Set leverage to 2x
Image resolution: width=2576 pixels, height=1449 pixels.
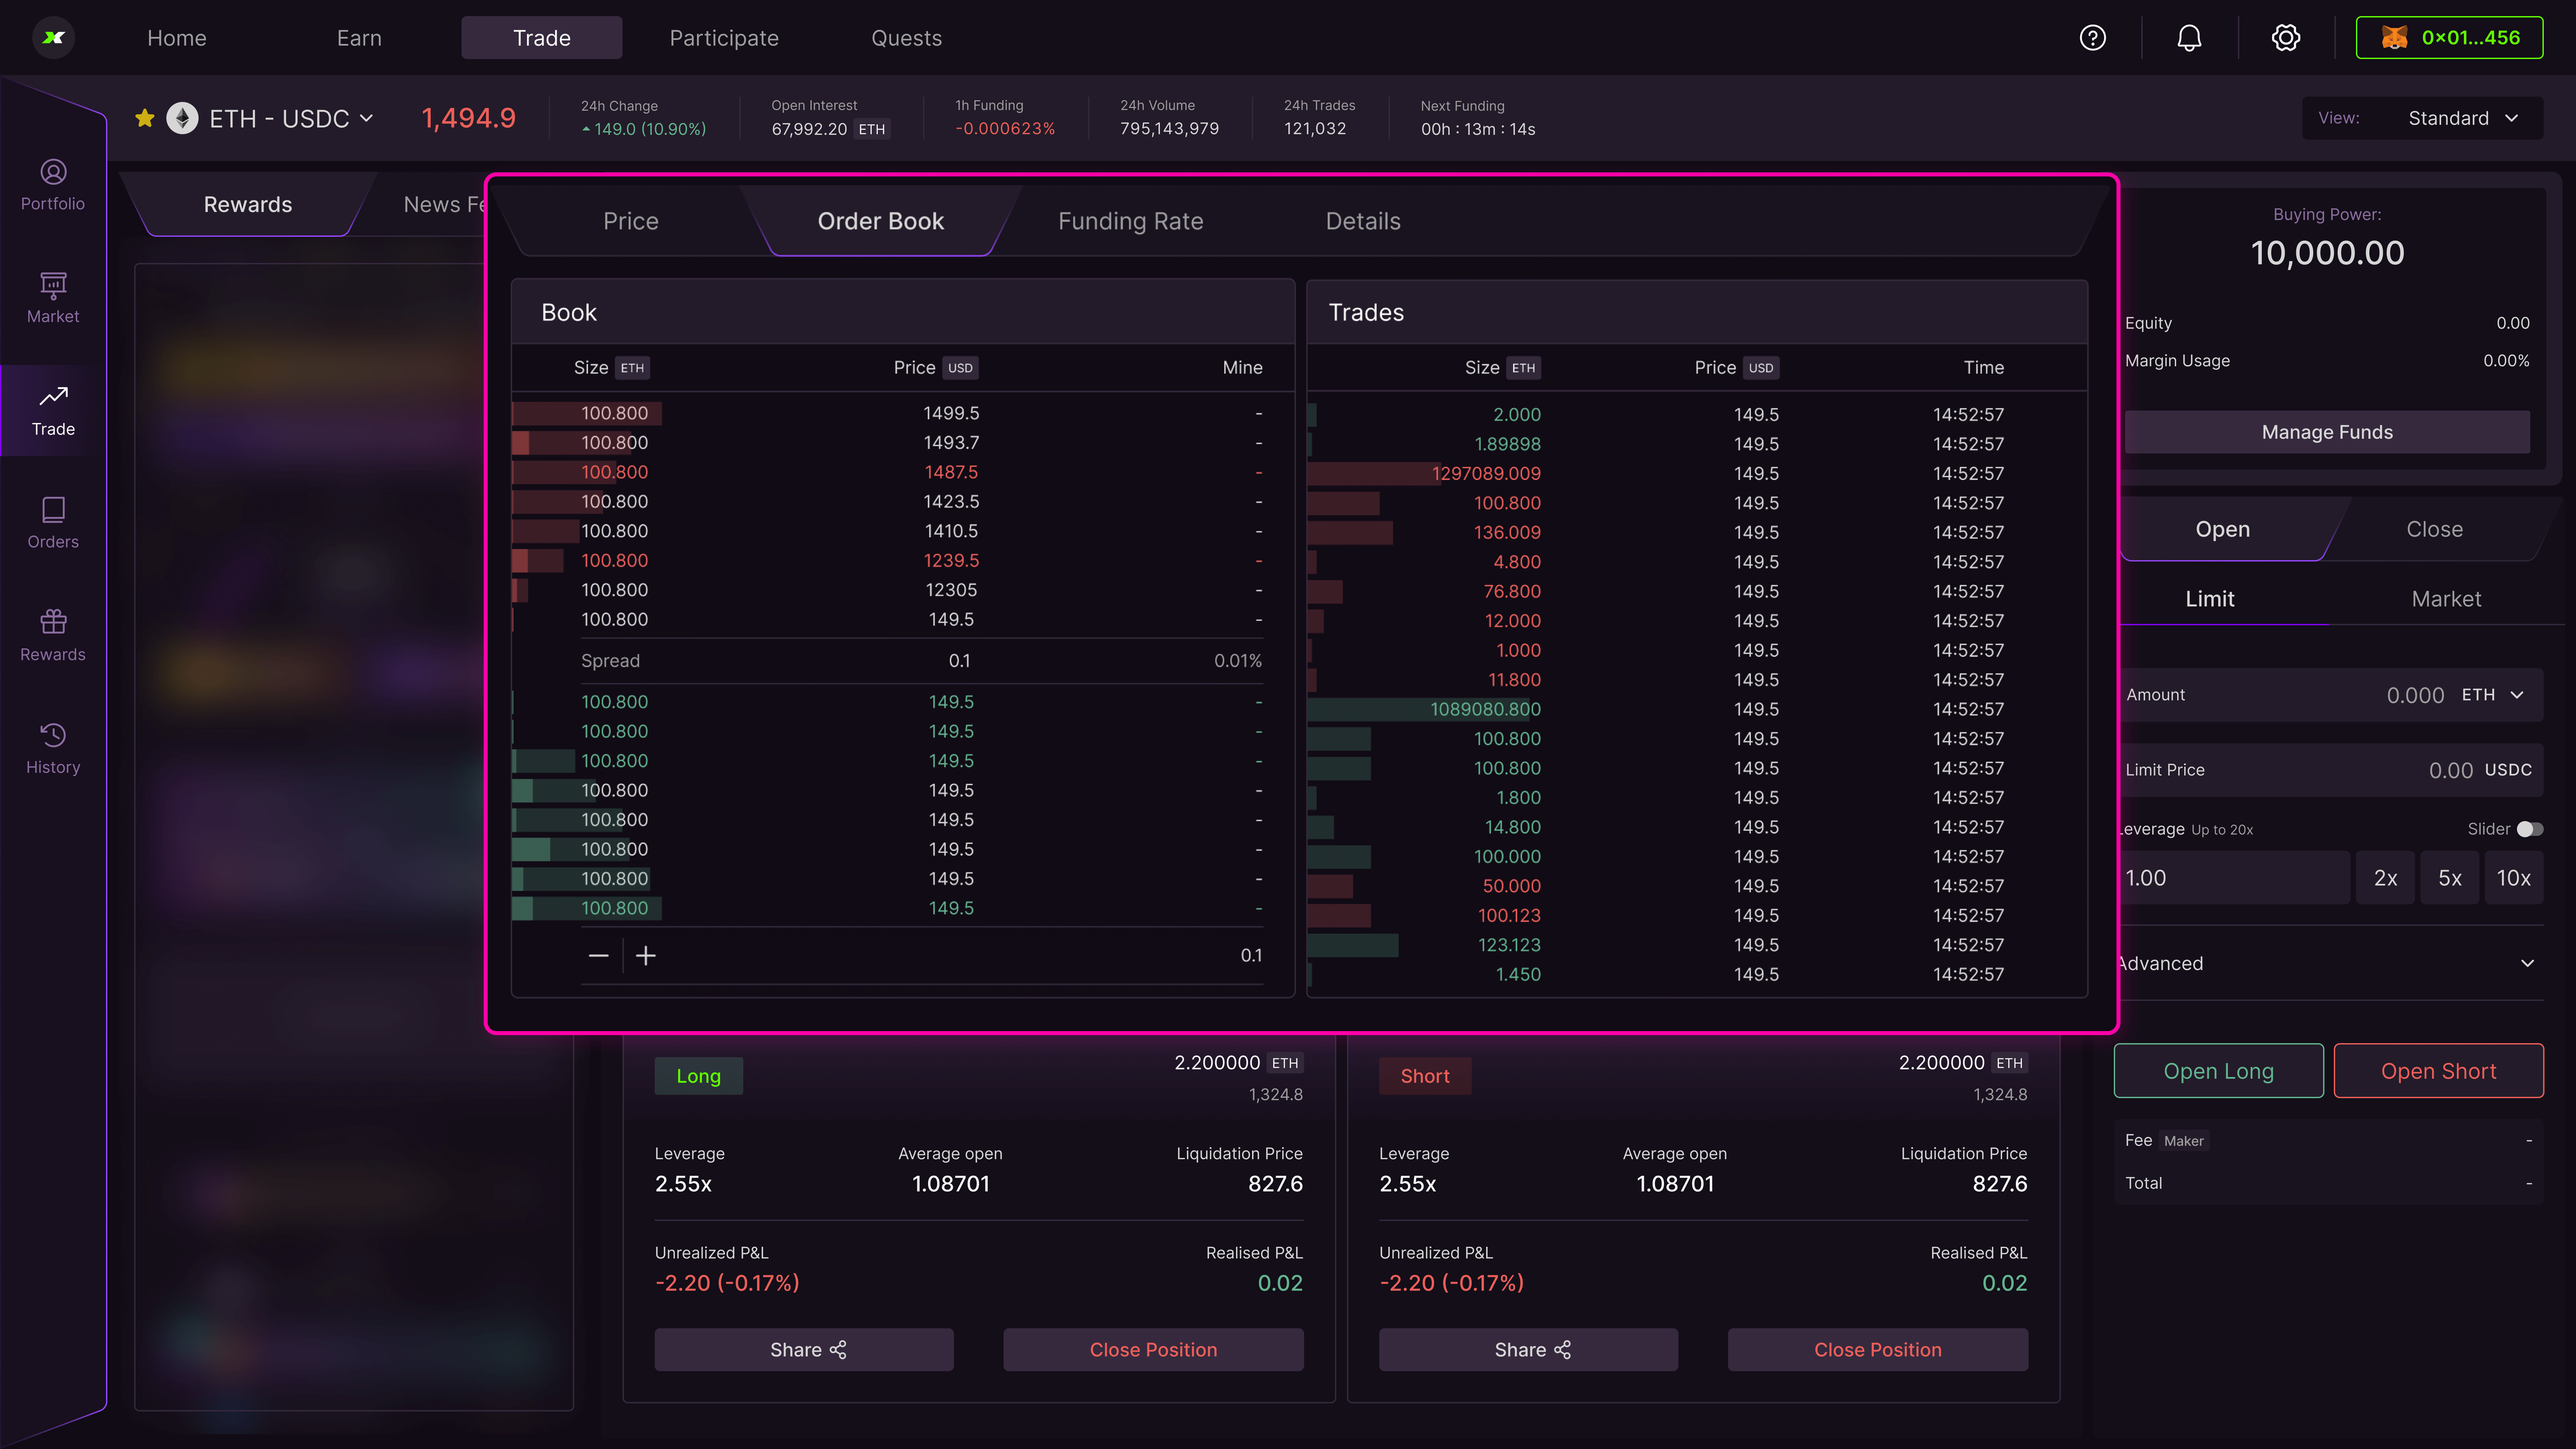[2385, 878]
